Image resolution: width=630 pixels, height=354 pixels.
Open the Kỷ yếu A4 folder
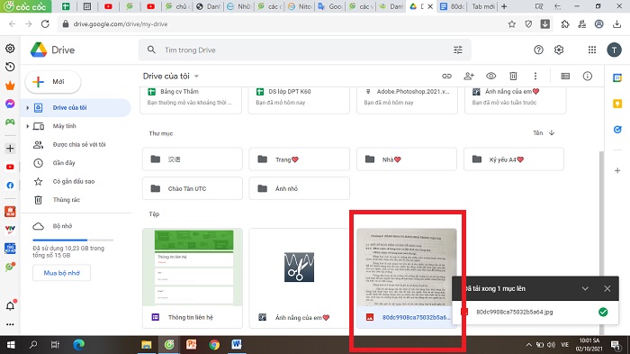(514, 159)
